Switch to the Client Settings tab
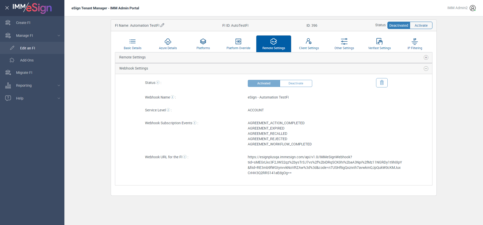Screen dimensions: 483x225 pos(309,44)
